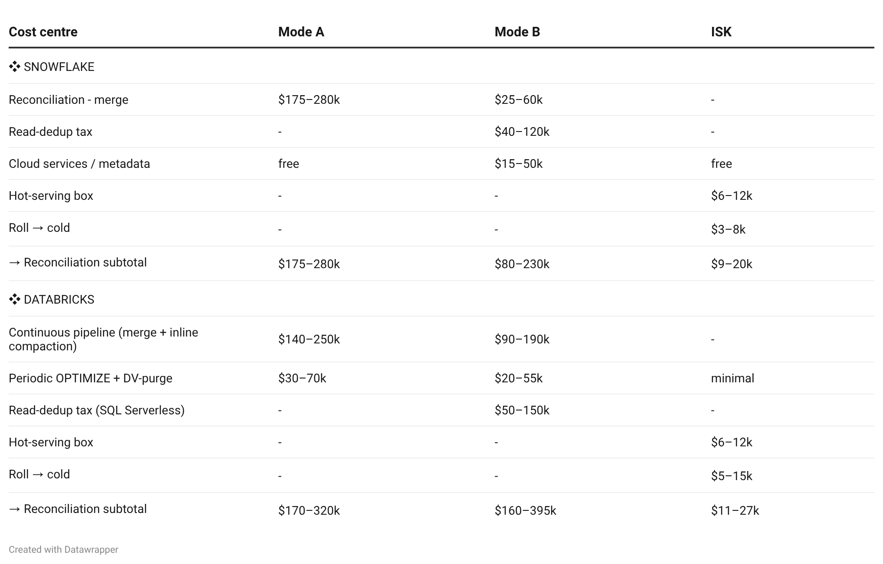Click the arrow before Databricks Reconciliation subtotal
Image resolution: width=883 pixels, height=564 pixels.
(x=15, y=509)
